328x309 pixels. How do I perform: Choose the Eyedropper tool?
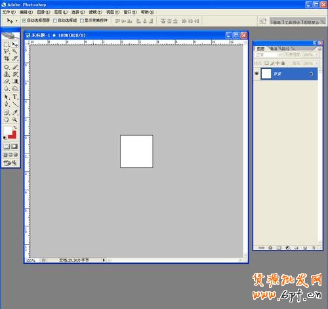pos(14,112)
